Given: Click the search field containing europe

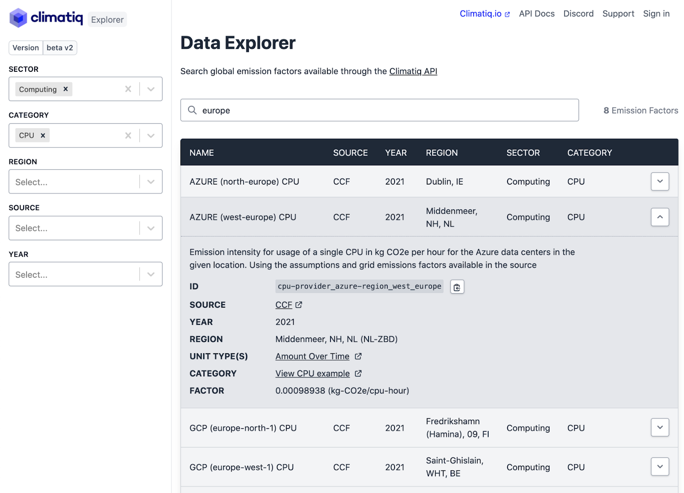Looking at the screenshot, I should tap(385, 110).
